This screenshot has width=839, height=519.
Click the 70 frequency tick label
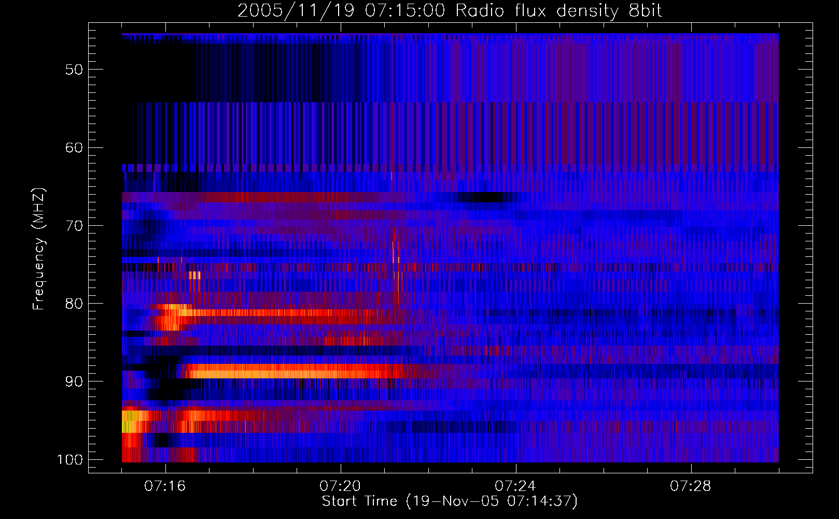tap(74, 226)
